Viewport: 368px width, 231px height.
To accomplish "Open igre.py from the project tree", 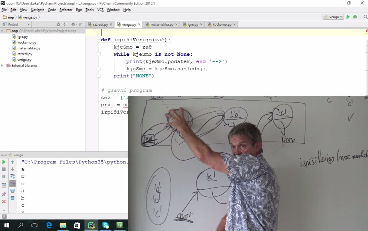I will pos(22,37).
